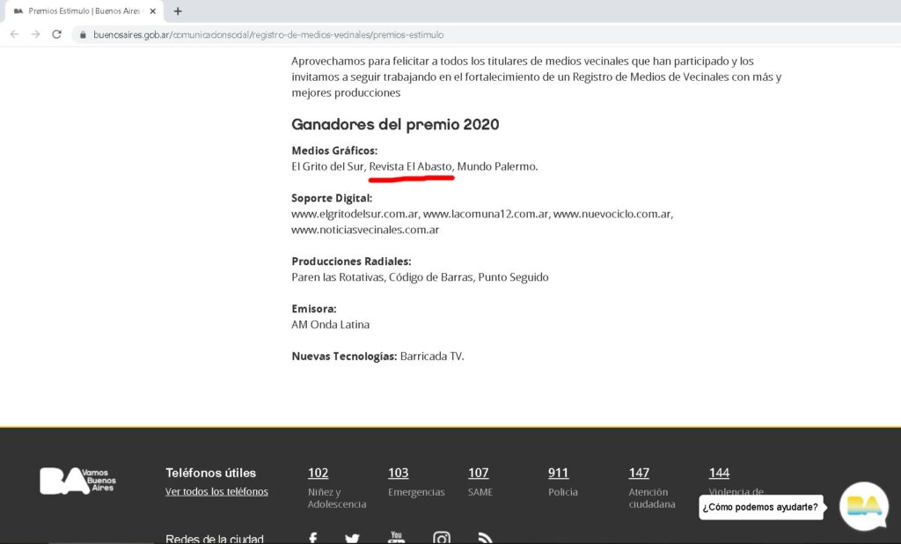Screen dimensions: 901x544
Task: Click the 147 Atención ciudadana number
Action: tap(638, 473)
